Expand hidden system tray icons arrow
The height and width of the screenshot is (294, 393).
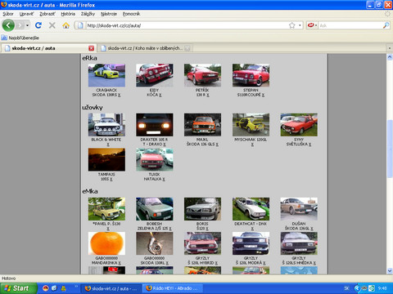pos(357,288)
